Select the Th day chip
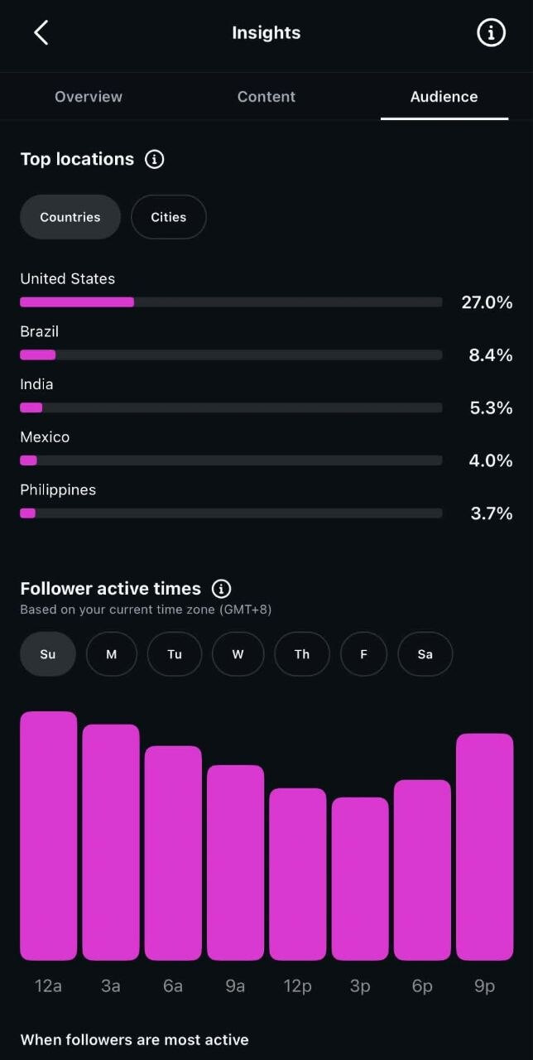The width and height of the screenshot is (533, 1060). (302, 654)
